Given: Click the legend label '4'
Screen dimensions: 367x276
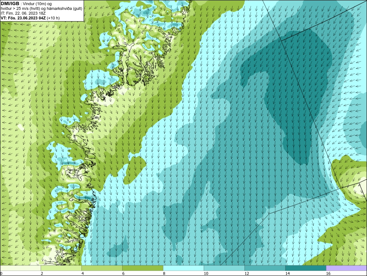Looking at the screenshot, I should click(x=83, y=273).
